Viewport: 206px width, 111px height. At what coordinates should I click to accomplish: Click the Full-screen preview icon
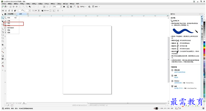coord(64,6)
